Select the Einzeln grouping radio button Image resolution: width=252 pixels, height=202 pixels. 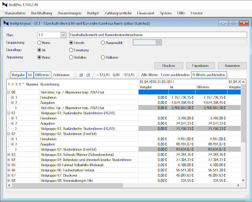[x=71, y=43]
